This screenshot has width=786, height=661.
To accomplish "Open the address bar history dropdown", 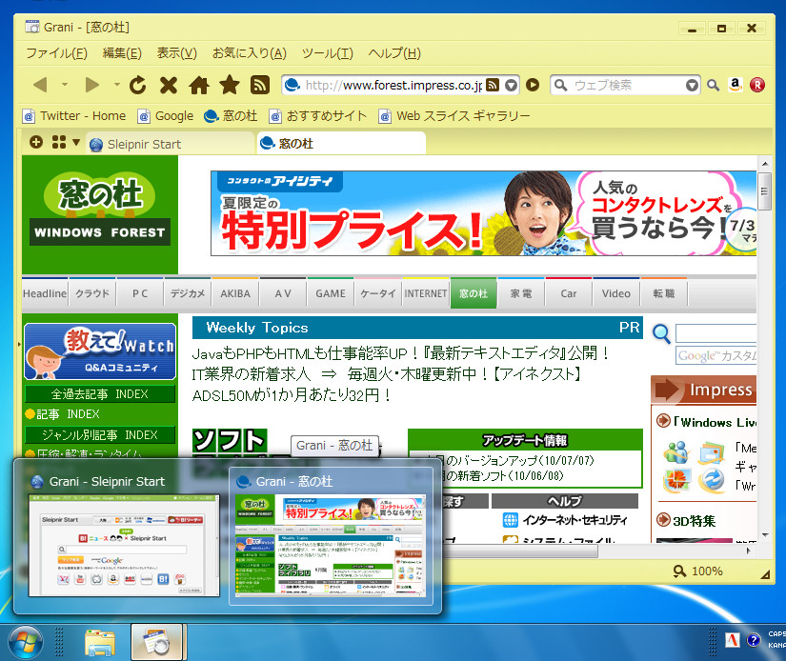I will (511, 85).
